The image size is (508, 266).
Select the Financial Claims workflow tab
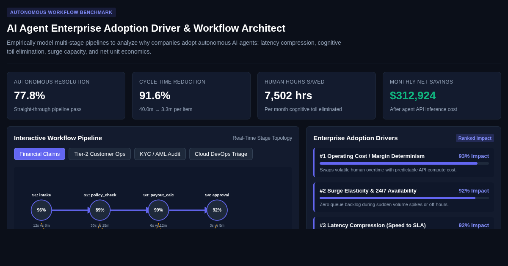[39, 154]
